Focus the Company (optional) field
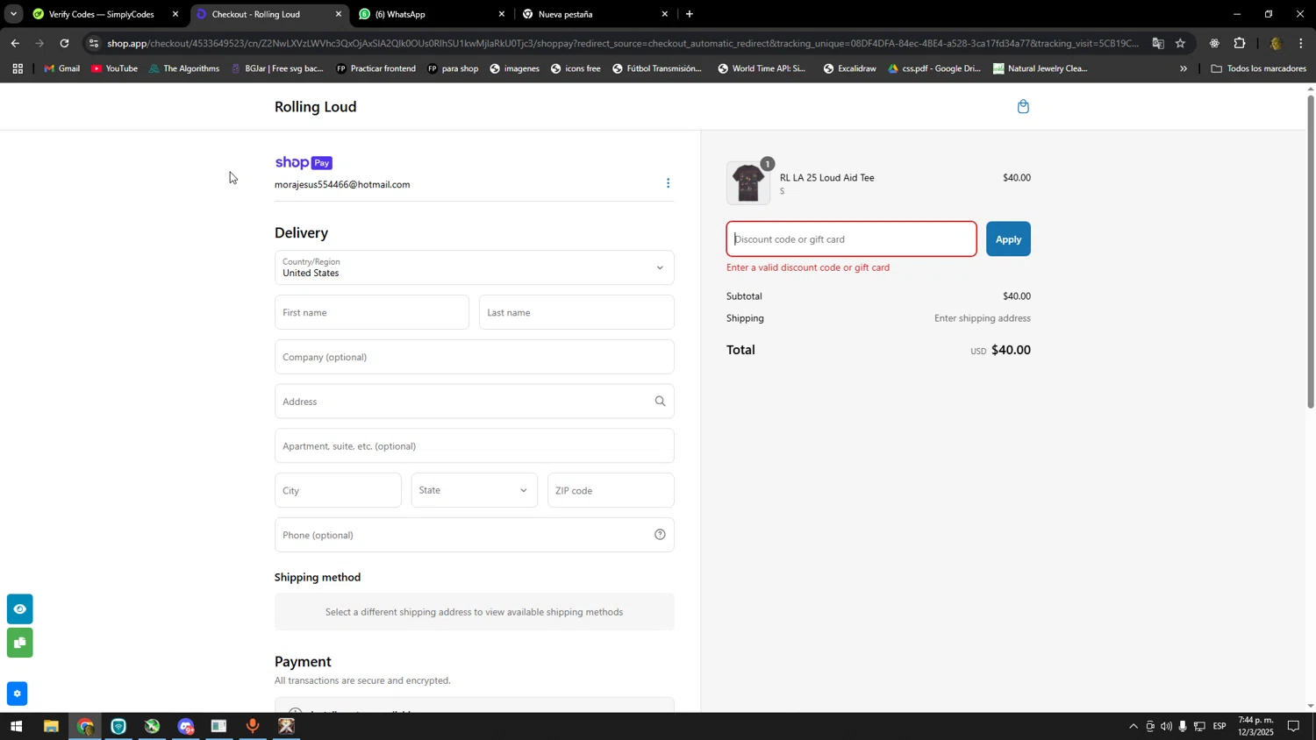Image resolution: width=1316 pixels, height=740 pixels. click(475, 357)
